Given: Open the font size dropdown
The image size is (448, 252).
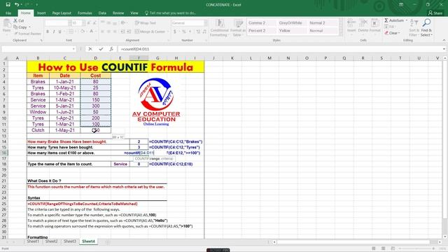Looking at the screenshot, I should pyautogui.click(x=84, y=23).
